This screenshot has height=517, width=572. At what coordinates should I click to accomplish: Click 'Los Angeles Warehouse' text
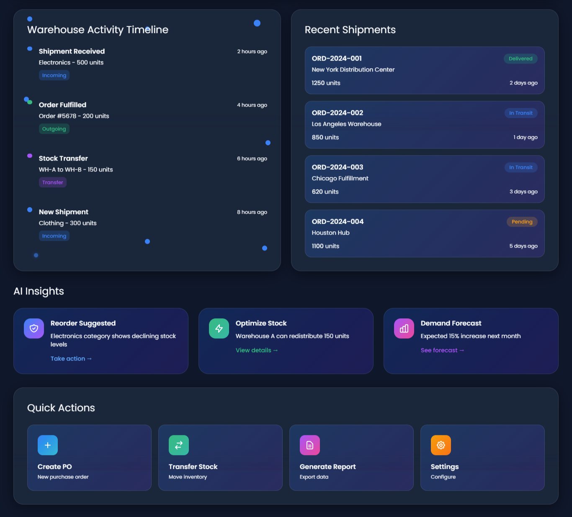coord(346,124)
